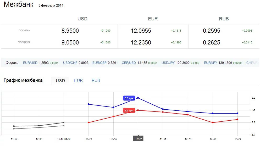
Task: Click the blue data point at 10:23
Action: click(88, 104)
